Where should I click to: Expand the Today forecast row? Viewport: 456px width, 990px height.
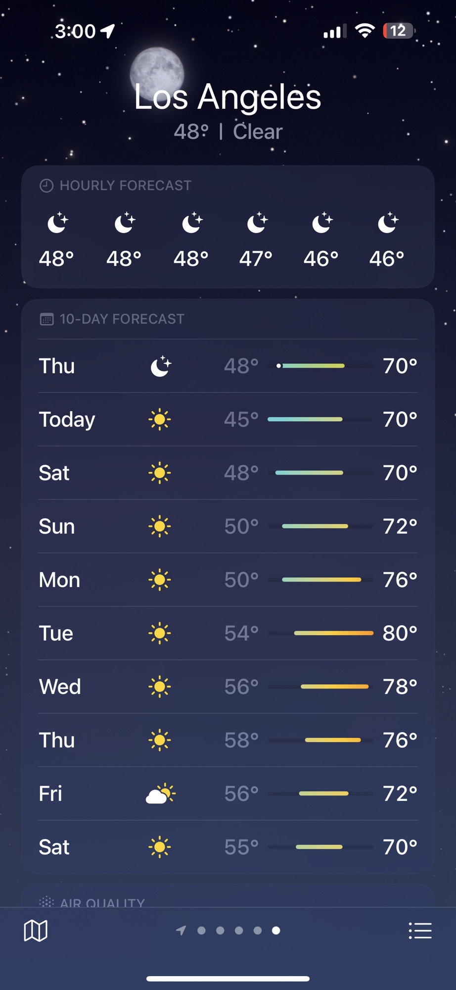(228, 420)
